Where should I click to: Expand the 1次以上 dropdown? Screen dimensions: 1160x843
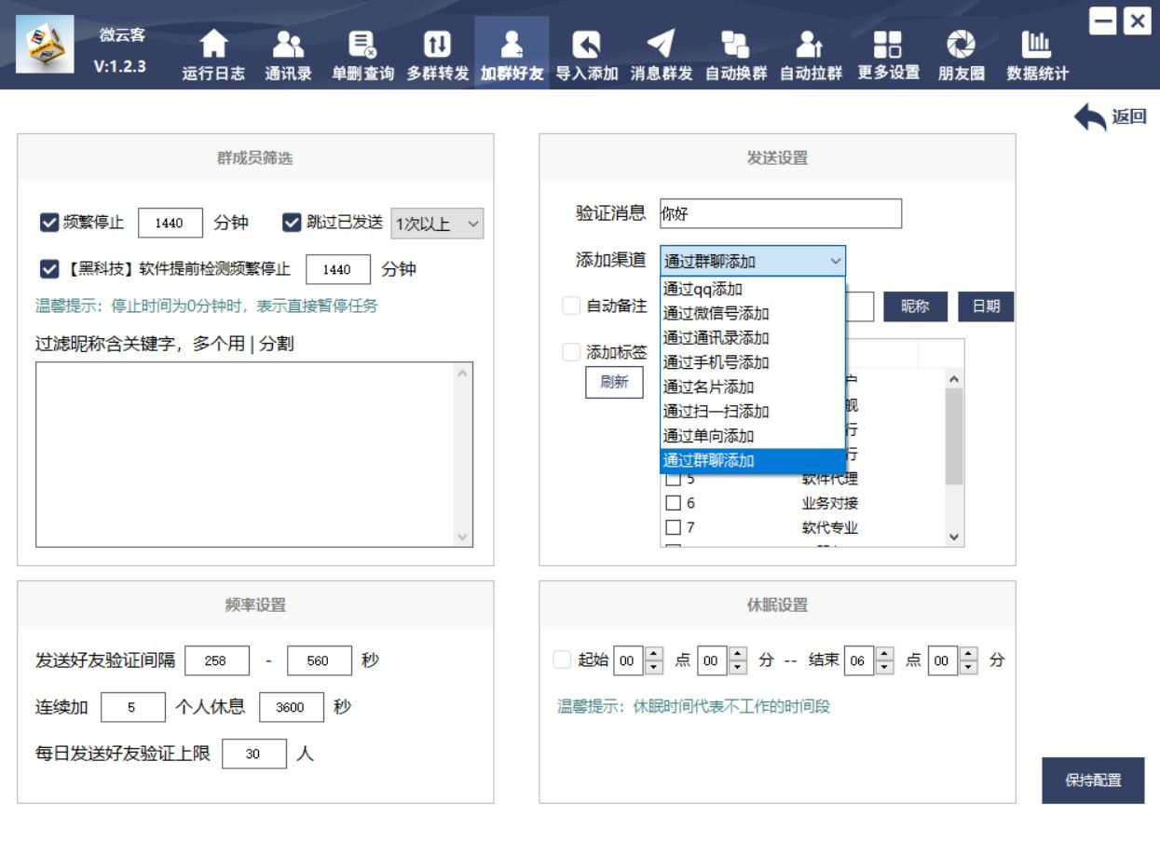(438, 224)
